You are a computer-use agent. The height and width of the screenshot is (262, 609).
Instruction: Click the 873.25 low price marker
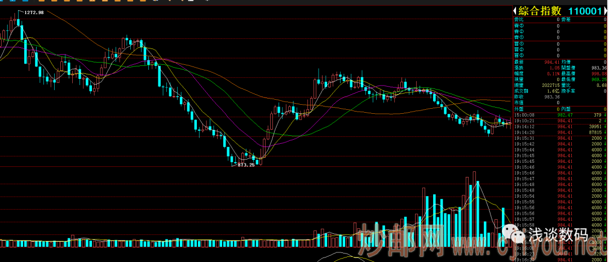[246, 165]
